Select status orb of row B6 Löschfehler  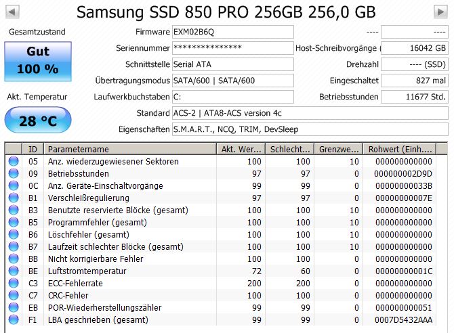pos(14,234)
